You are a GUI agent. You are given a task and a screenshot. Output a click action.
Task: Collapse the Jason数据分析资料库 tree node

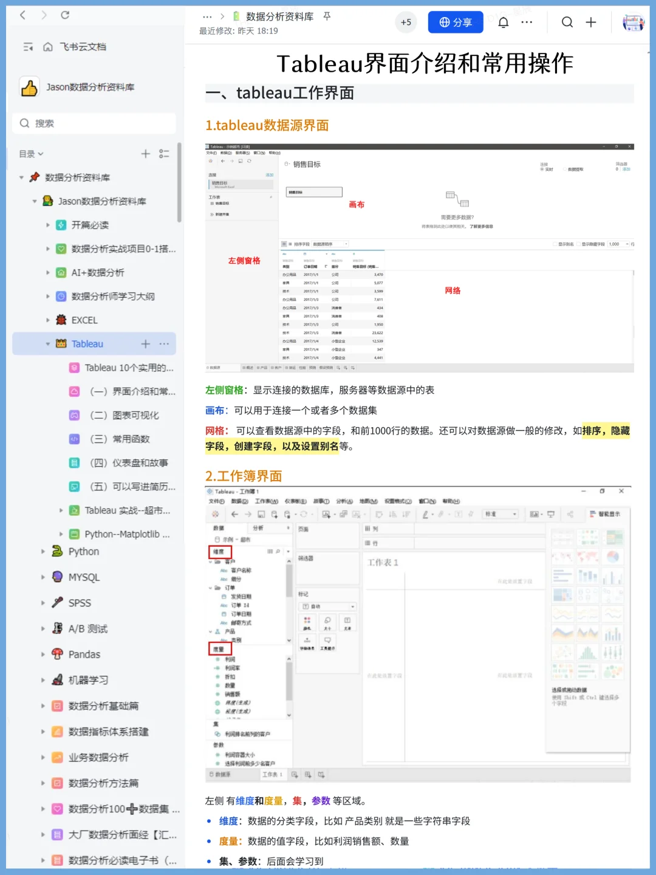point(35,201)
